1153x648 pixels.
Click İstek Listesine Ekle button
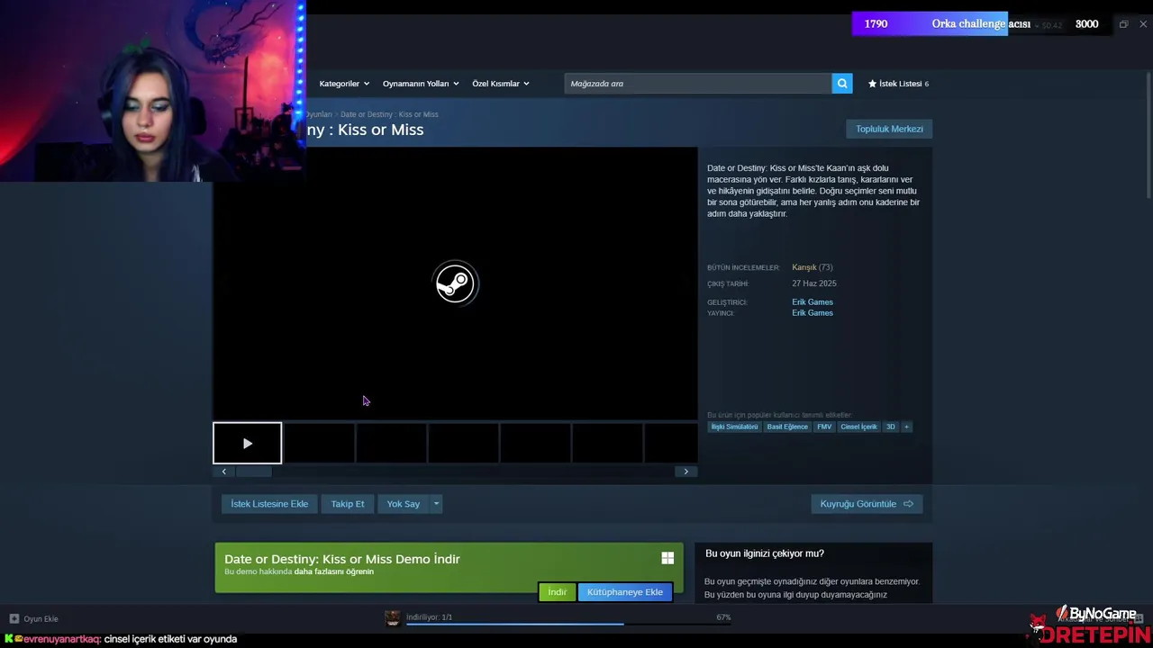[269, 504]
